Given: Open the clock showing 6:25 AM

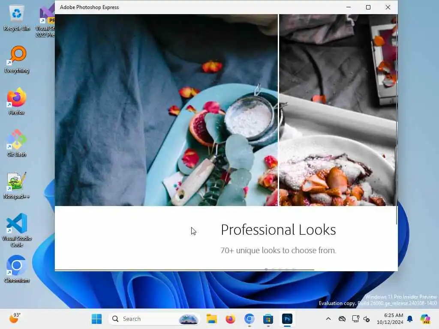Looking at the screenshot, I should 390,319.
